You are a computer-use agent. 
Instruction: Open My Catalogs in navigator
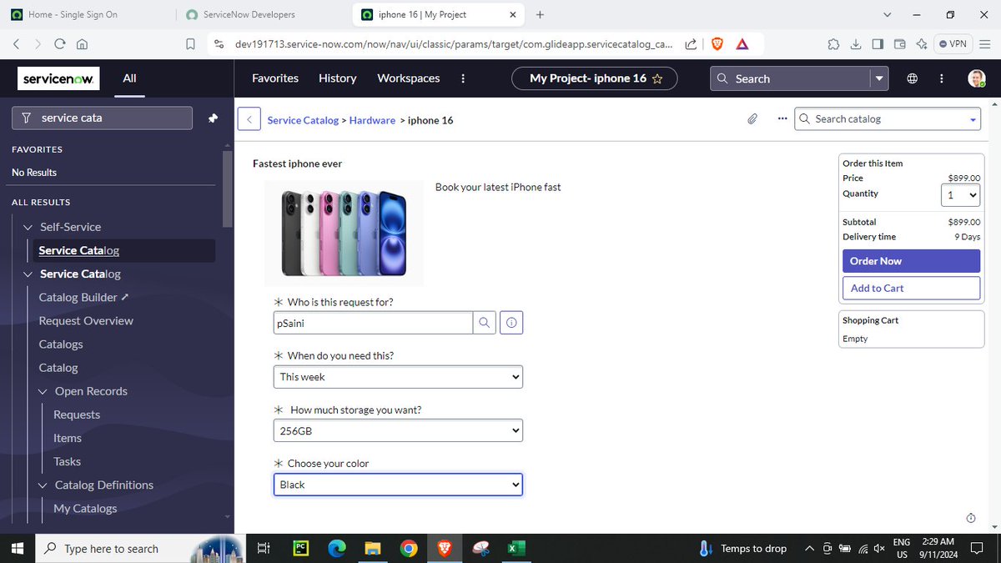pyautogui.click(x=85, y=508)
